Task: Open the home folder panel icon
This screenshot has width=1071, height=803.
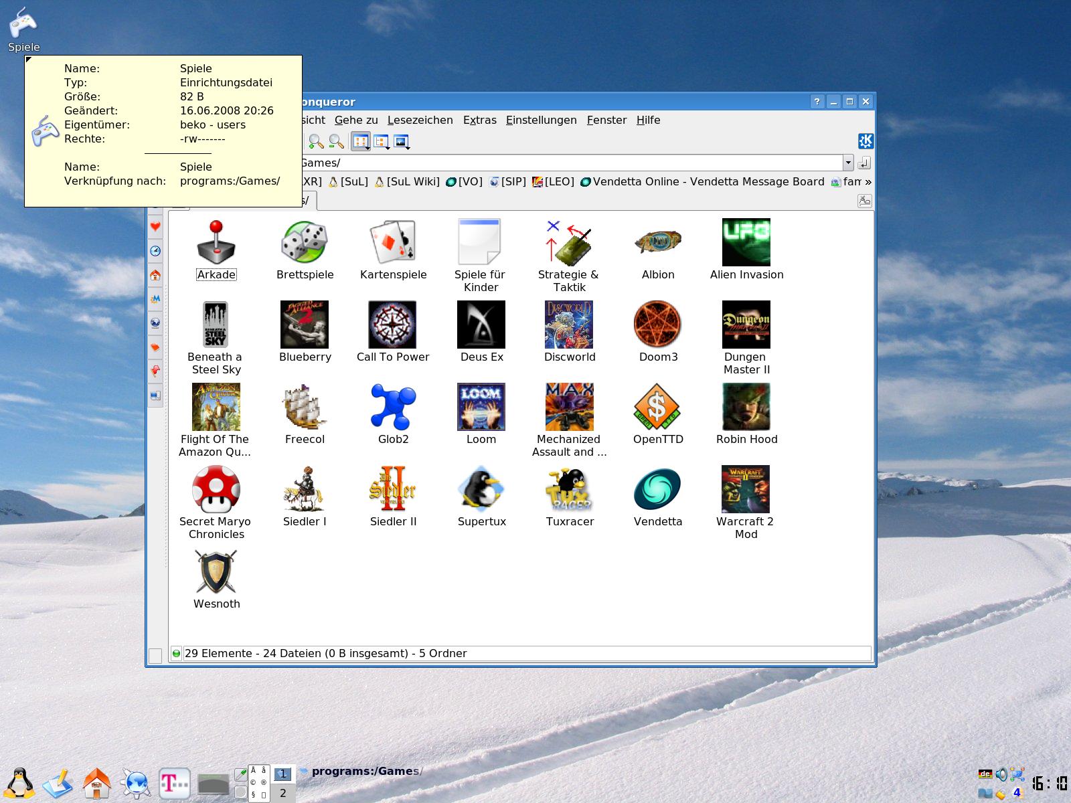Action: [x=96, y=783]
